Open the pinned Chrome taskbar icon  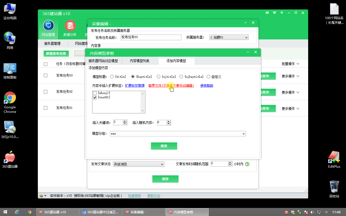(x=29, y=212)
